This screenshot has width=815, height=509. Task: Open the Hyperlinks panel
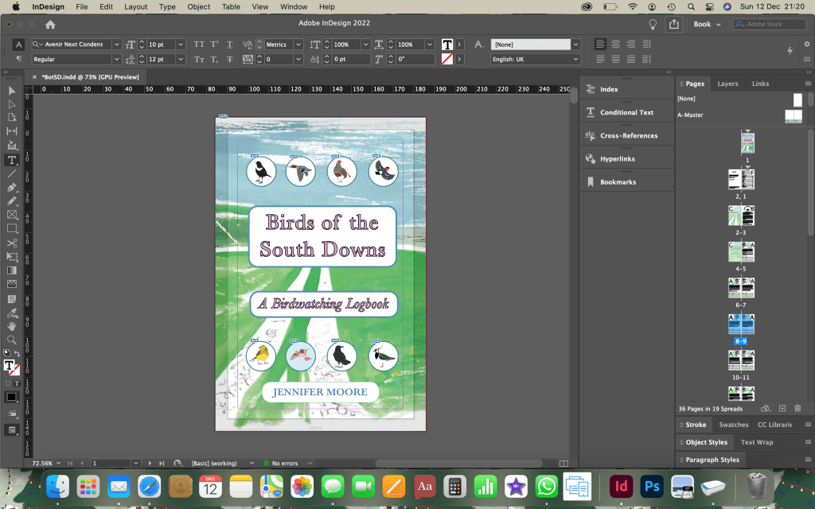[x=618, y=159]
